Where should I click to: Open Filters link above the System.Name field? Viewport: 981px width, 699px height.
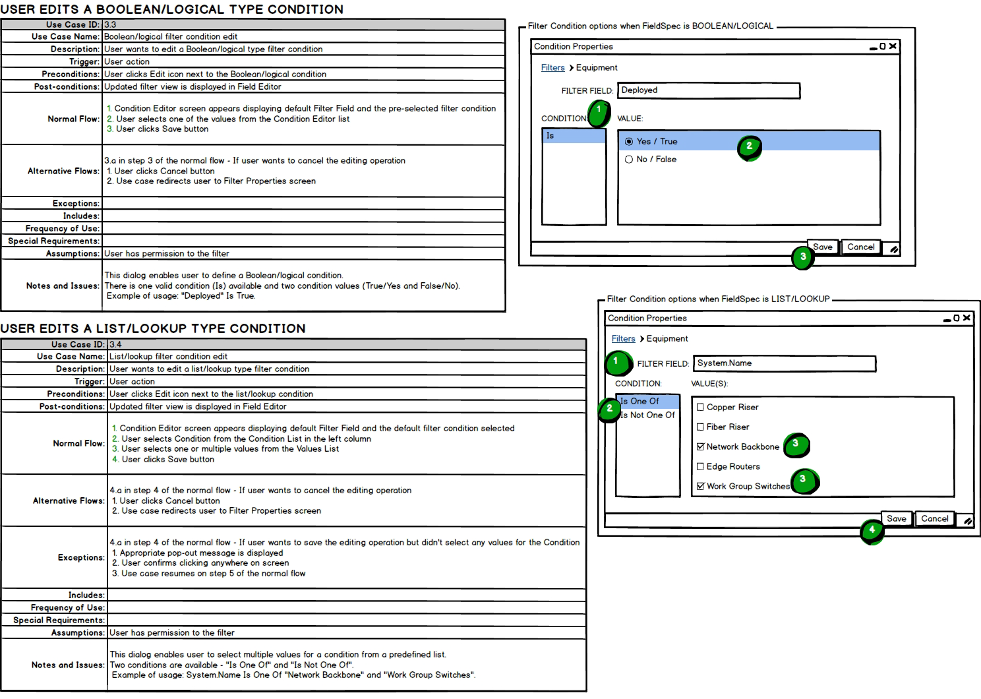(x=623, y=338)
